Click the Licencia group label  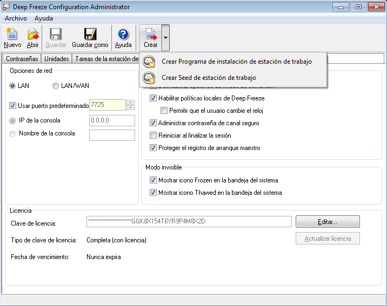(x=21, y=210)
